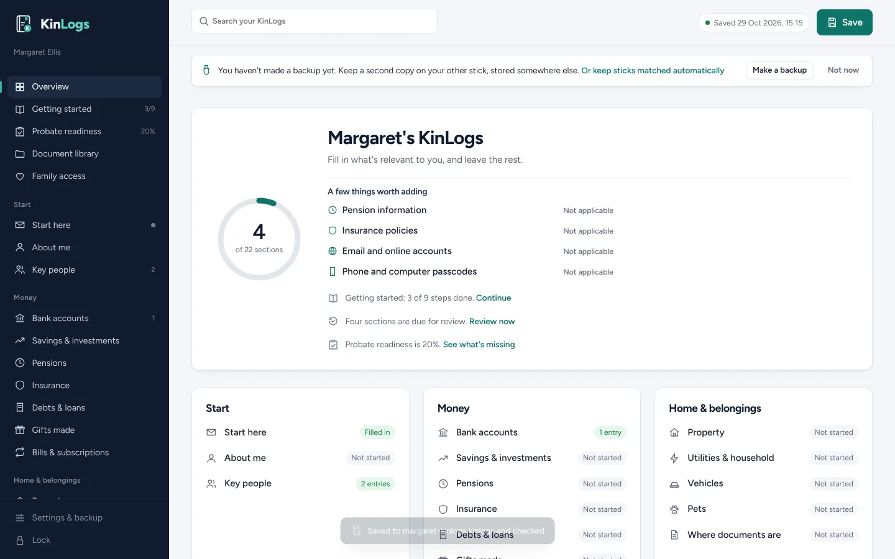Screen dimensions: 895x559
Task: Click the document icon next to Where documents are
Action: [674, 535]
